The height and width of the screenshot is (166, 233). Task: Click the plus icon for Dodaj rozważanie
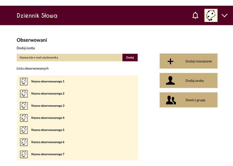tap(170, 61)
